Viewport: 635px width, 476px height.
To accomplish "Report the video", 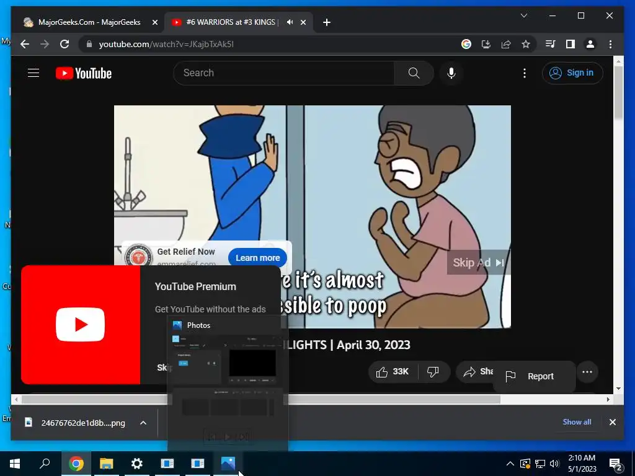I will 534,376.
